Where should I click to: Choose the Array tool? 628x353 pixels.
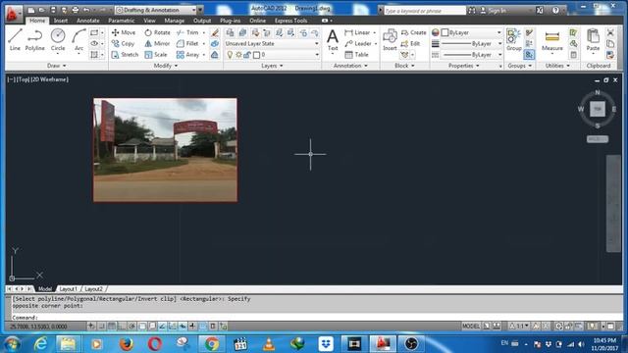tap(187, 55)
